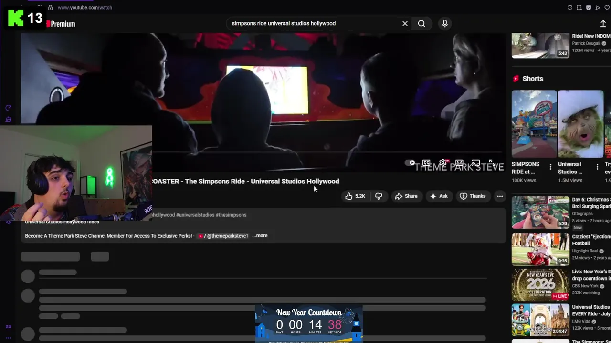Image resolution: width=611 pixels, height=343 pixels.
Task: Open the 'Craziest Ejections' football video title
Action: 591,240
